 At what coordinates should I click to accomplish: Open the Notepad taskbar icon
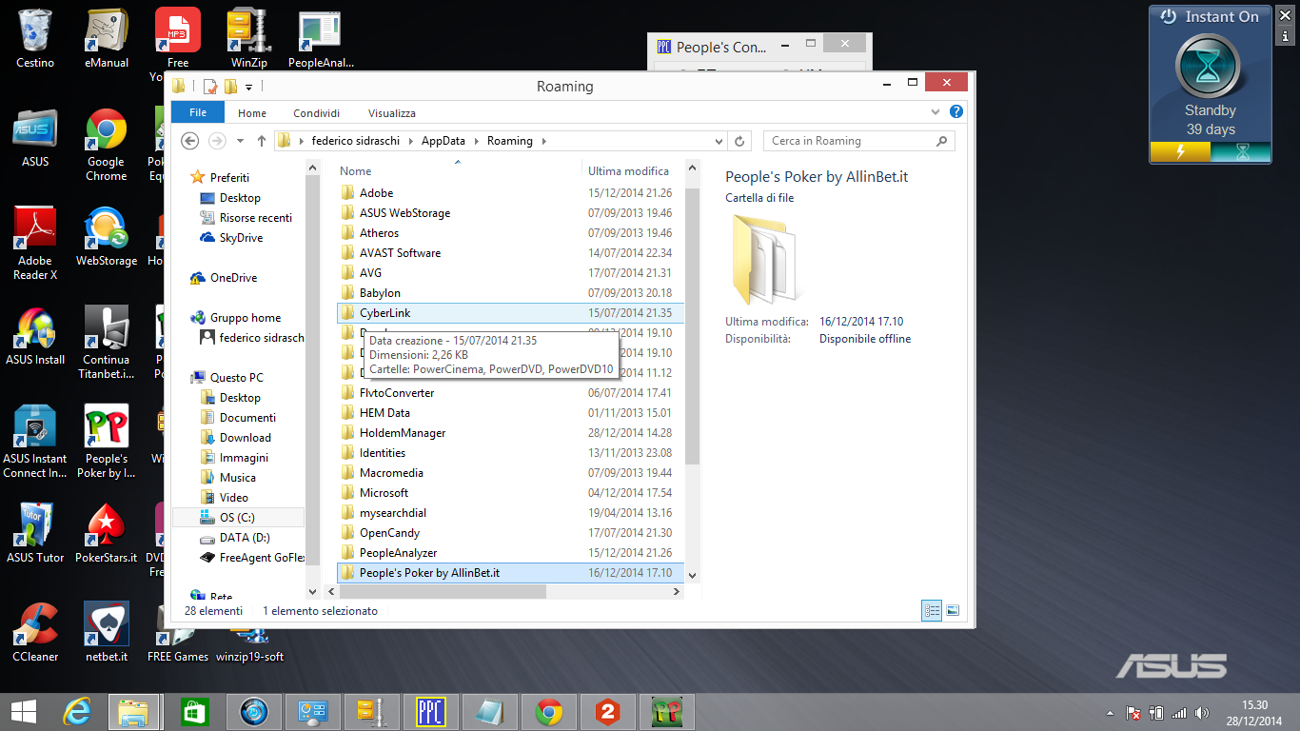(x=489, y=711)
